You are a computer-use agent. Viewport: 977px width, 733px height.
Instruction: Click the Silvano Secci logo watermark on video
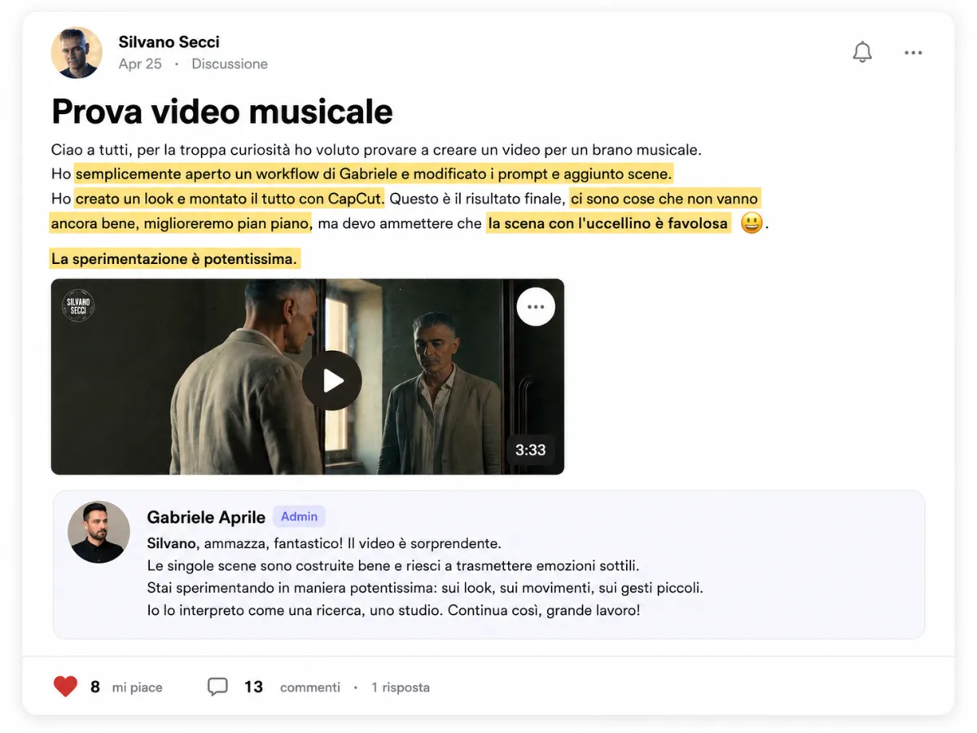(78, 305)
